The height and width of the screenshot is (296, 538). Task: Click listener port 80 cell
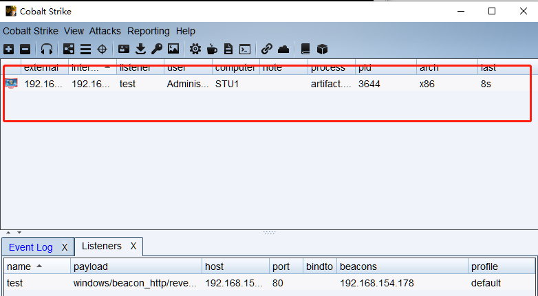(x=286, y=284)
